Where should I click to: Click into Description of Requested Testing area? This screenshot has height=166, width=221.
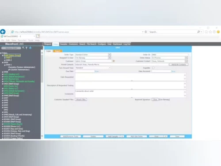click(x=131, y=85)
